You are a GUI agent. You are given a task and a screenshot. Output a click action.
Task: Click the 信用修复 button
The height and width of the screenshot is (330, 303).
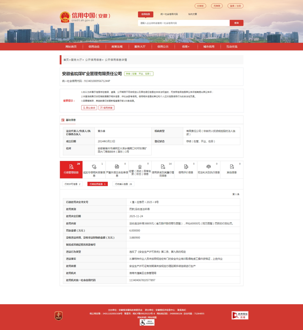[106, 108]
